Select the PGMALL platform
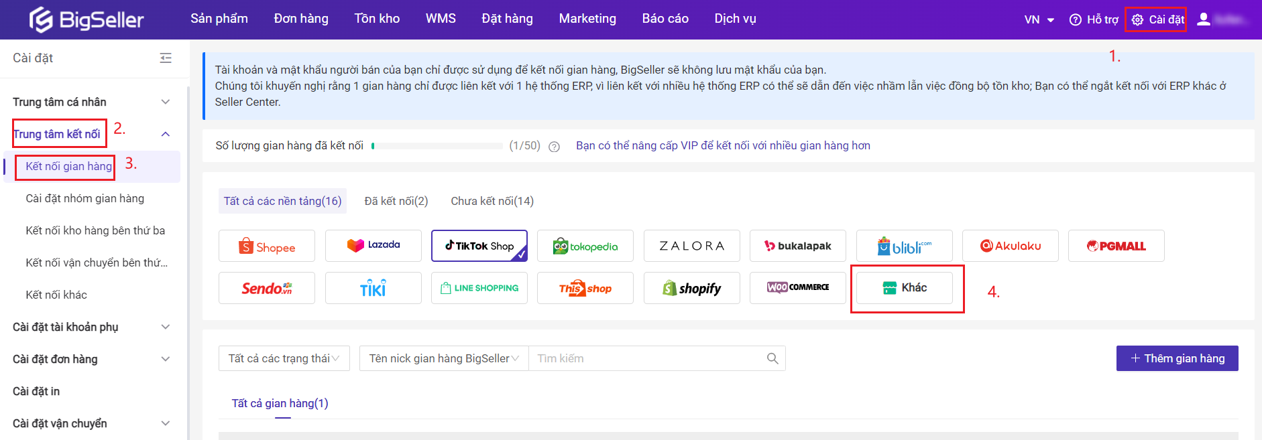The image size is (1262, 440). (1116, 246)
